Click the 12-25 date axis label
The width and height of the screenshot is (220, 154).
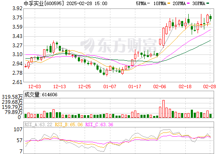tap(85, 86)
